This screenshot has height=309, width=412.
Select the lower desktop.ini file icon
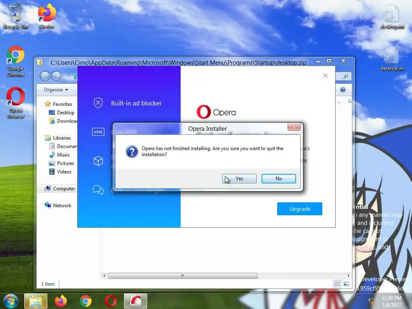392,58
